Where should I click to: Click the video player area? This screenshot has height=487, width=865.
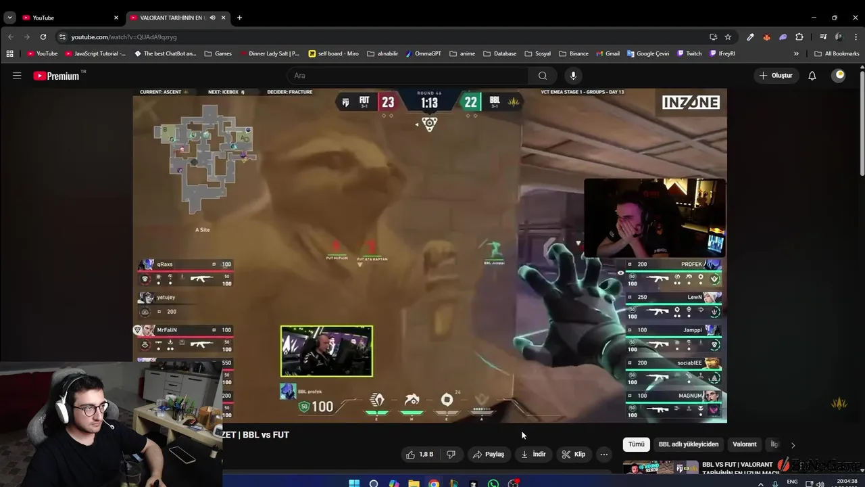(x=430, y=256)
